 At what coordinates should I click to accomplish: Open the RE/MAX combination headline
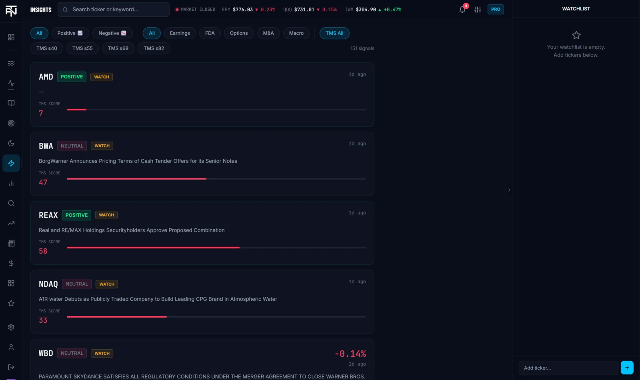click(132, 230)
